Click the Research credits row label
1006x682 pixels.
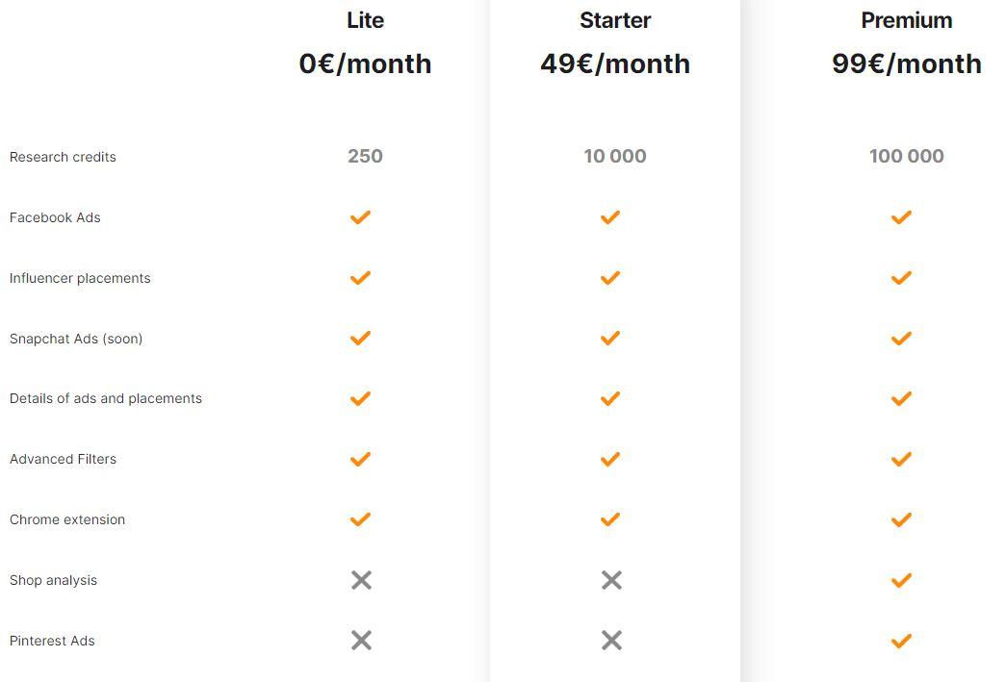pos(63,157)
